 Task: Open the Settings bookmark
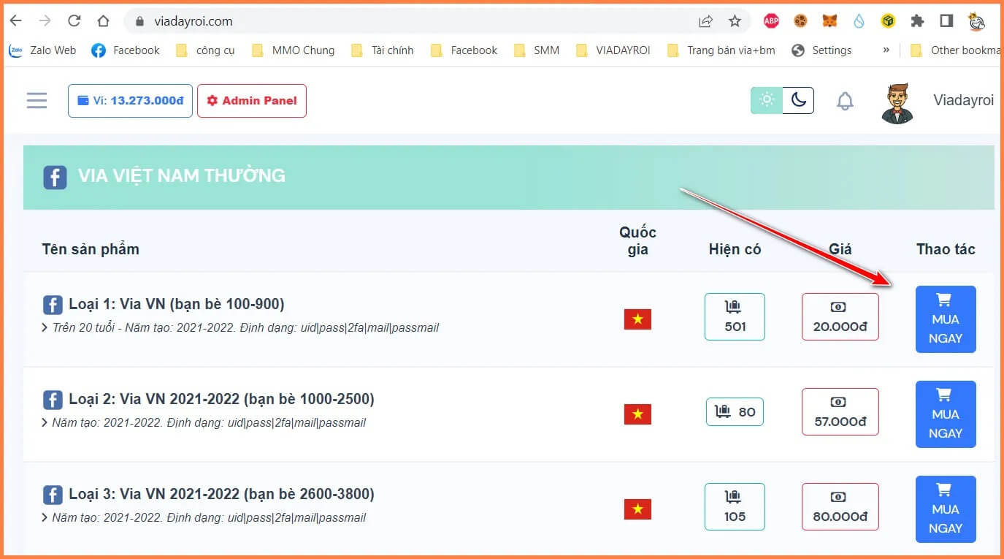tap(821, 50)
